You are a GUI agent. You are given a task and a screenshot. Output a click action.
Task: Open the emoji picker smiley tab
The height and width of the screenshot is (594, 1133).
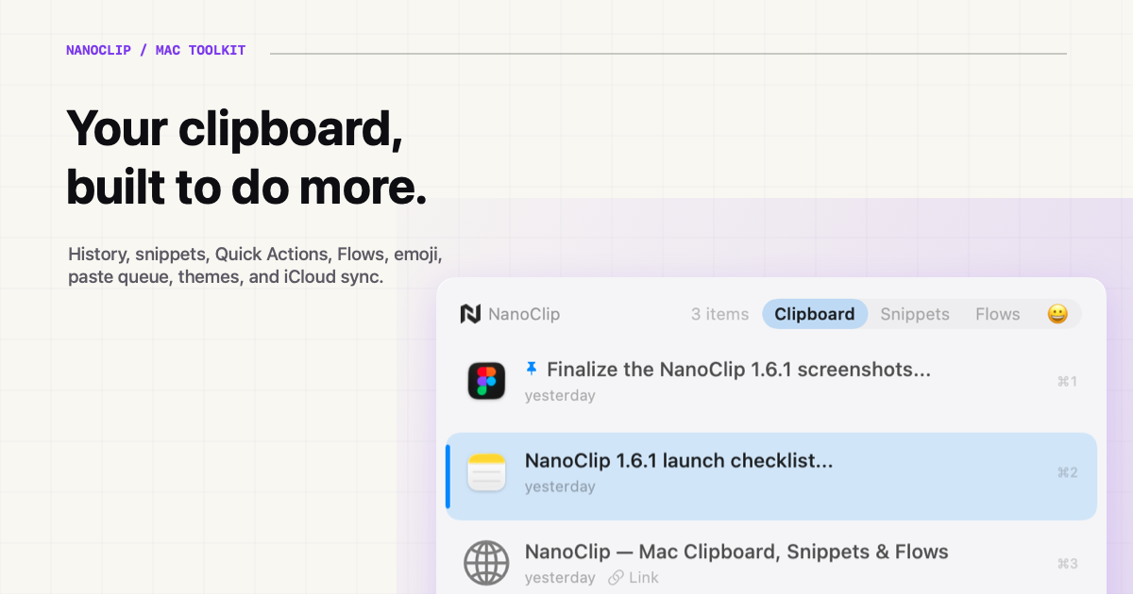(1057, 314)
